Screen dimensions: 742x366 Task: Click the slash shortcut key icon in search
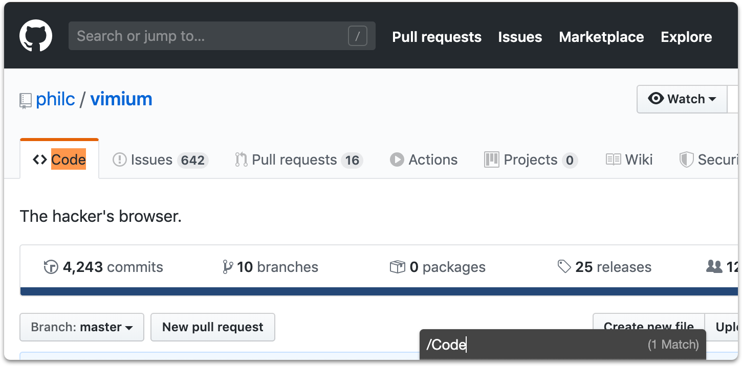357,36
